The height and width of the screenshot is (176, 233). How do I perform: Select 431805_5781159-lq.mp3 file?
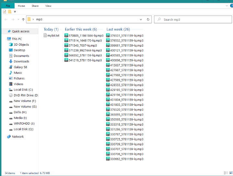pyautogui.click(x=125, y=105)
